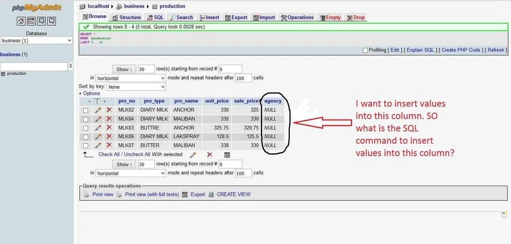Image resolution: width=511 pixels, height=244 pixels.
Task: Expand the '+ Options' link
Action: [x=89, y=94]
